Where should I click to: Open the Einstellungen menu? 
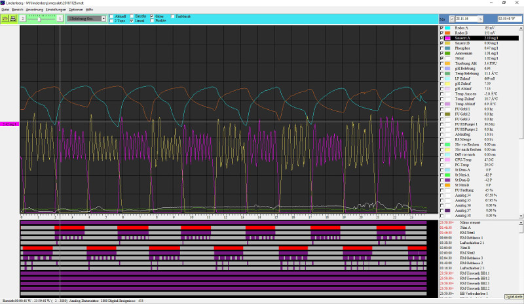[56, 10]
